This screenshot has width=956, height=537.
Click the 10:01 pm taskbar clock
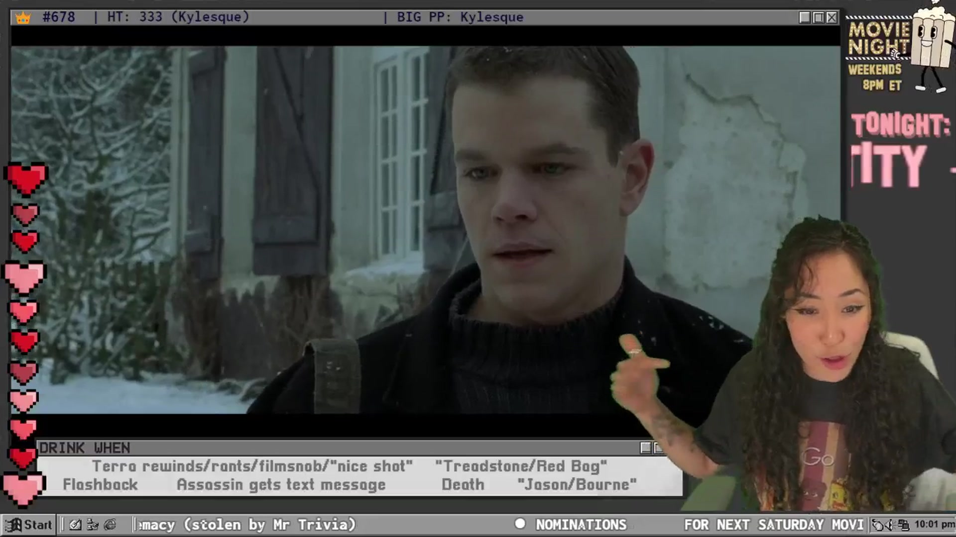point(935,524)
